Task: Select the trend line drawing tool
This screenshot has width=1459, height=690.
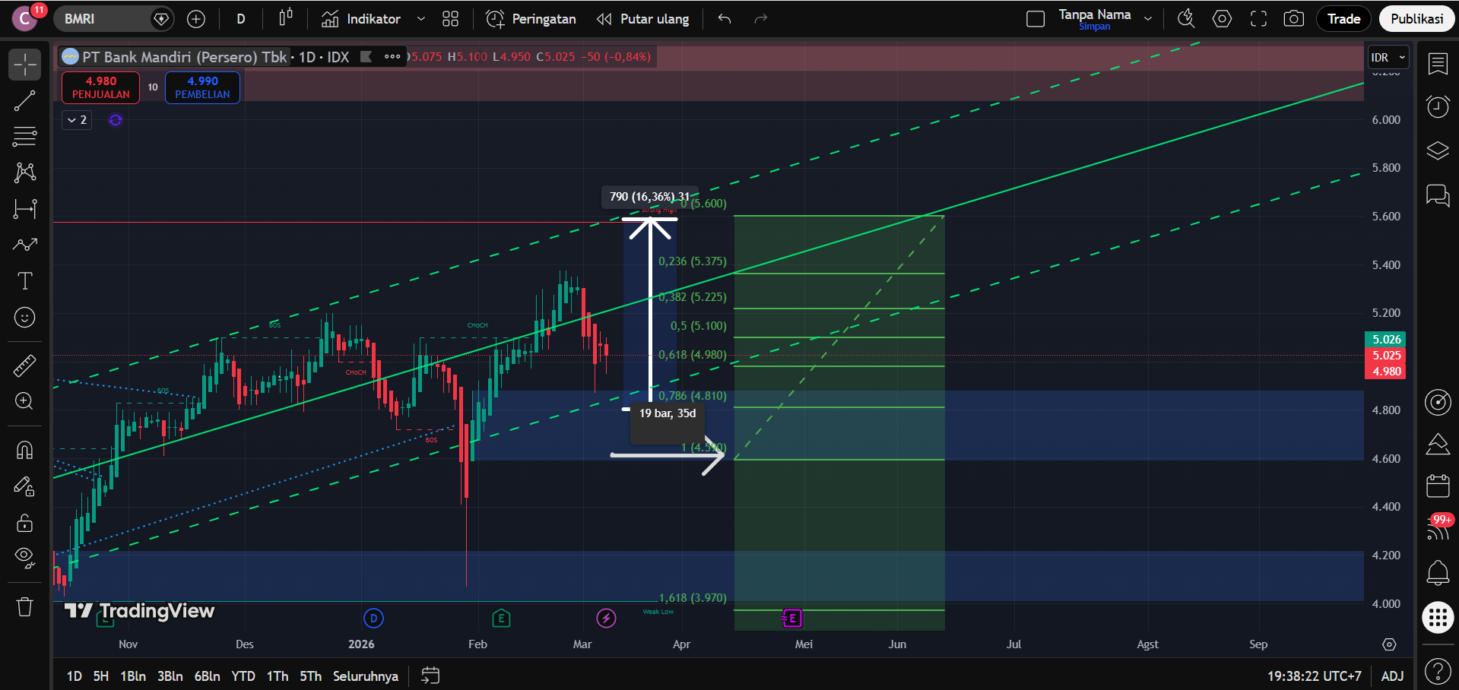Action: [x=25, y=101]
